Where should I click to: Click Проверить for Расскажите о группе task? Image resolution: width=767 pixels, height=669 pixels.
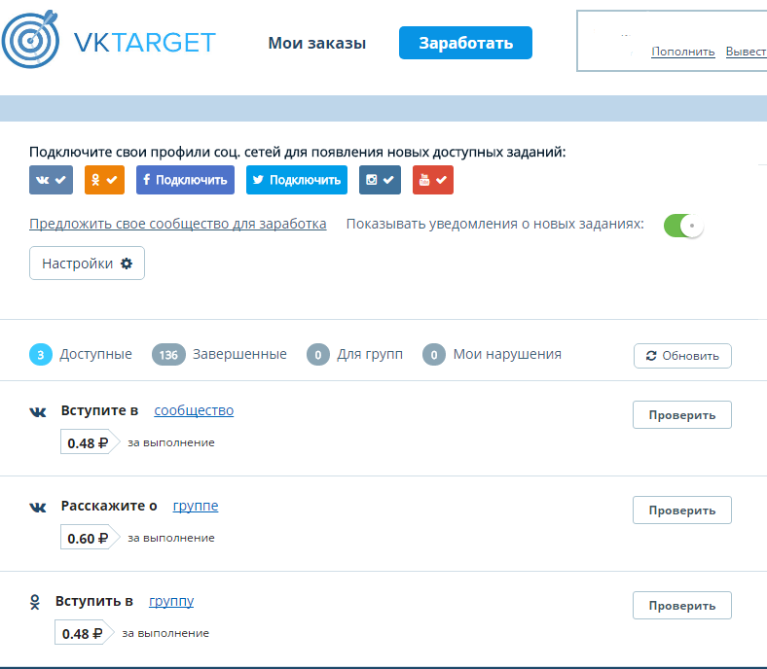(x=682, y=511)
